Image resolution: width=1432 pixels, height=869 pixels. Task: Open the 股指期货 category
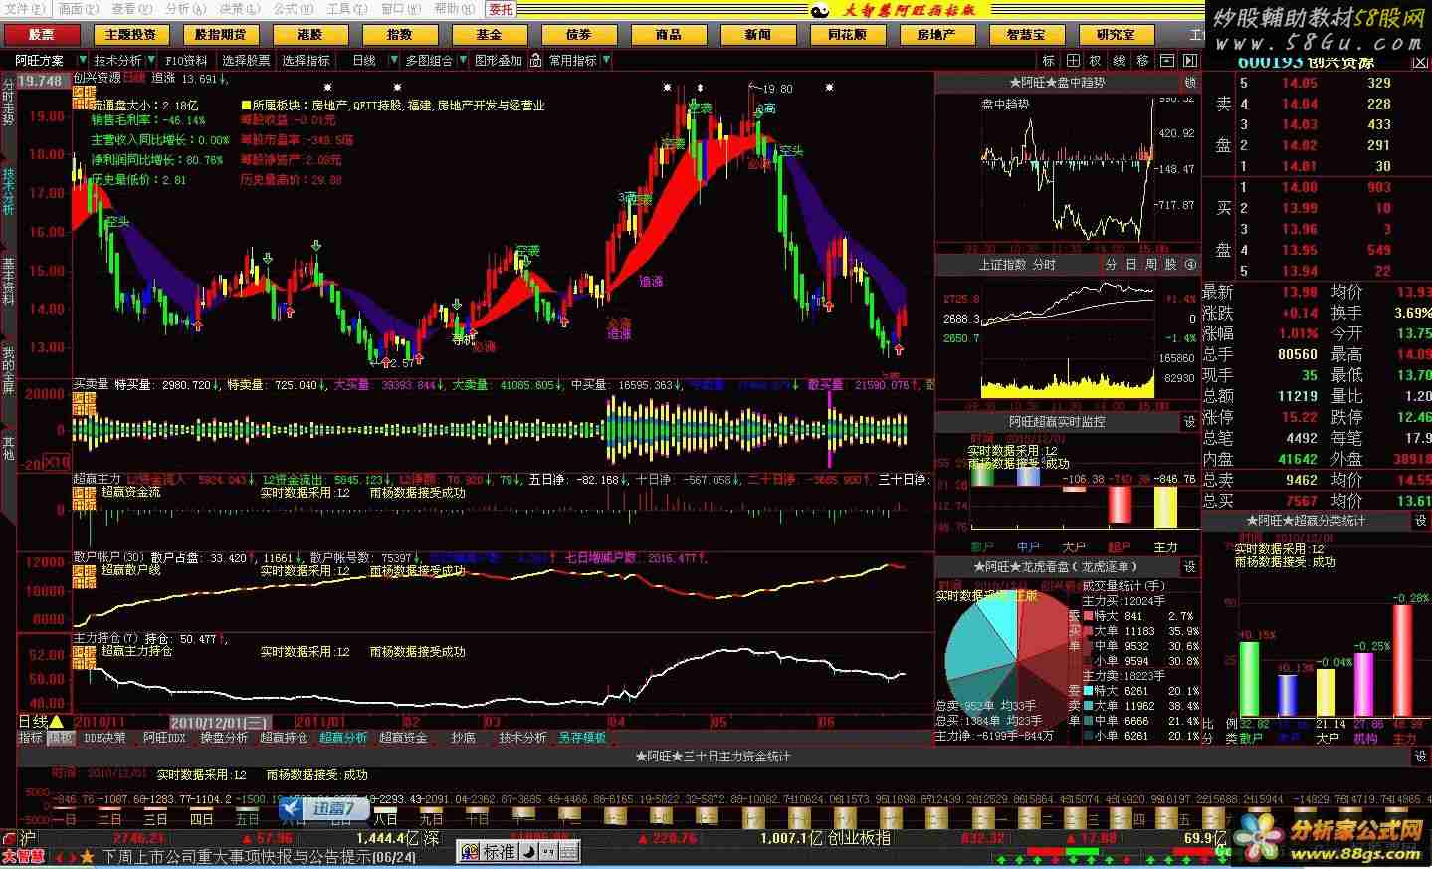(220, 35)
